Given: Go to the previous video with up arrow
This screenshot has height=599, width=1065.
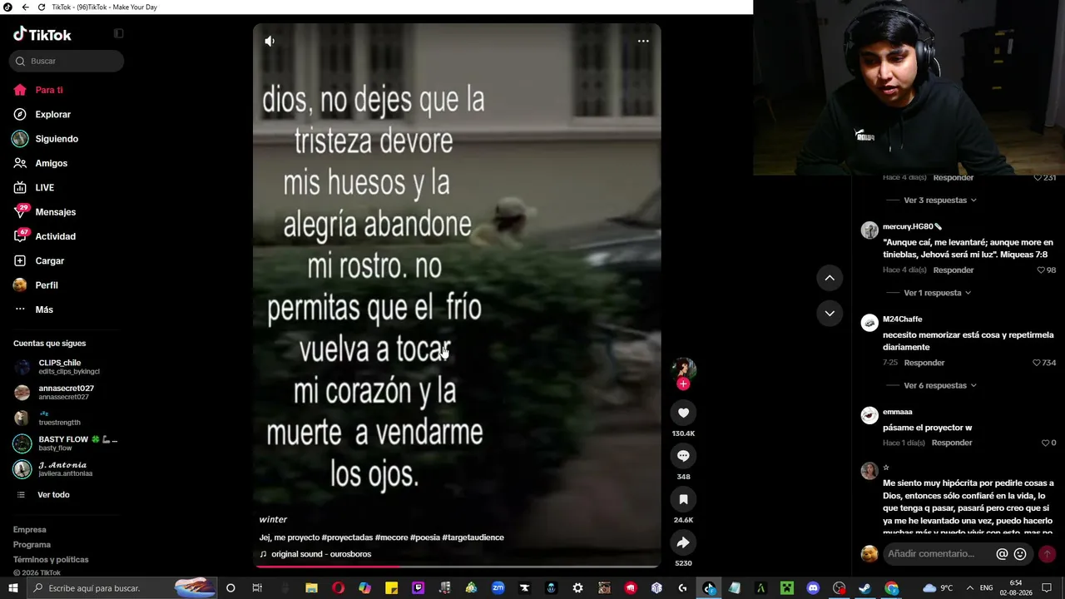Looking at the screenshot, I should pyautogui.click(x=830, y=278).
